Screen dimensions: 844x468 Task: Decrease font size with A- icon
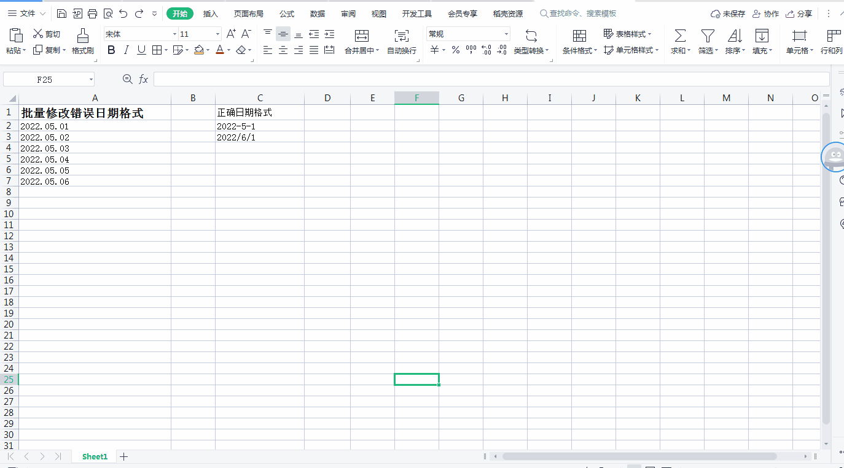246,34
